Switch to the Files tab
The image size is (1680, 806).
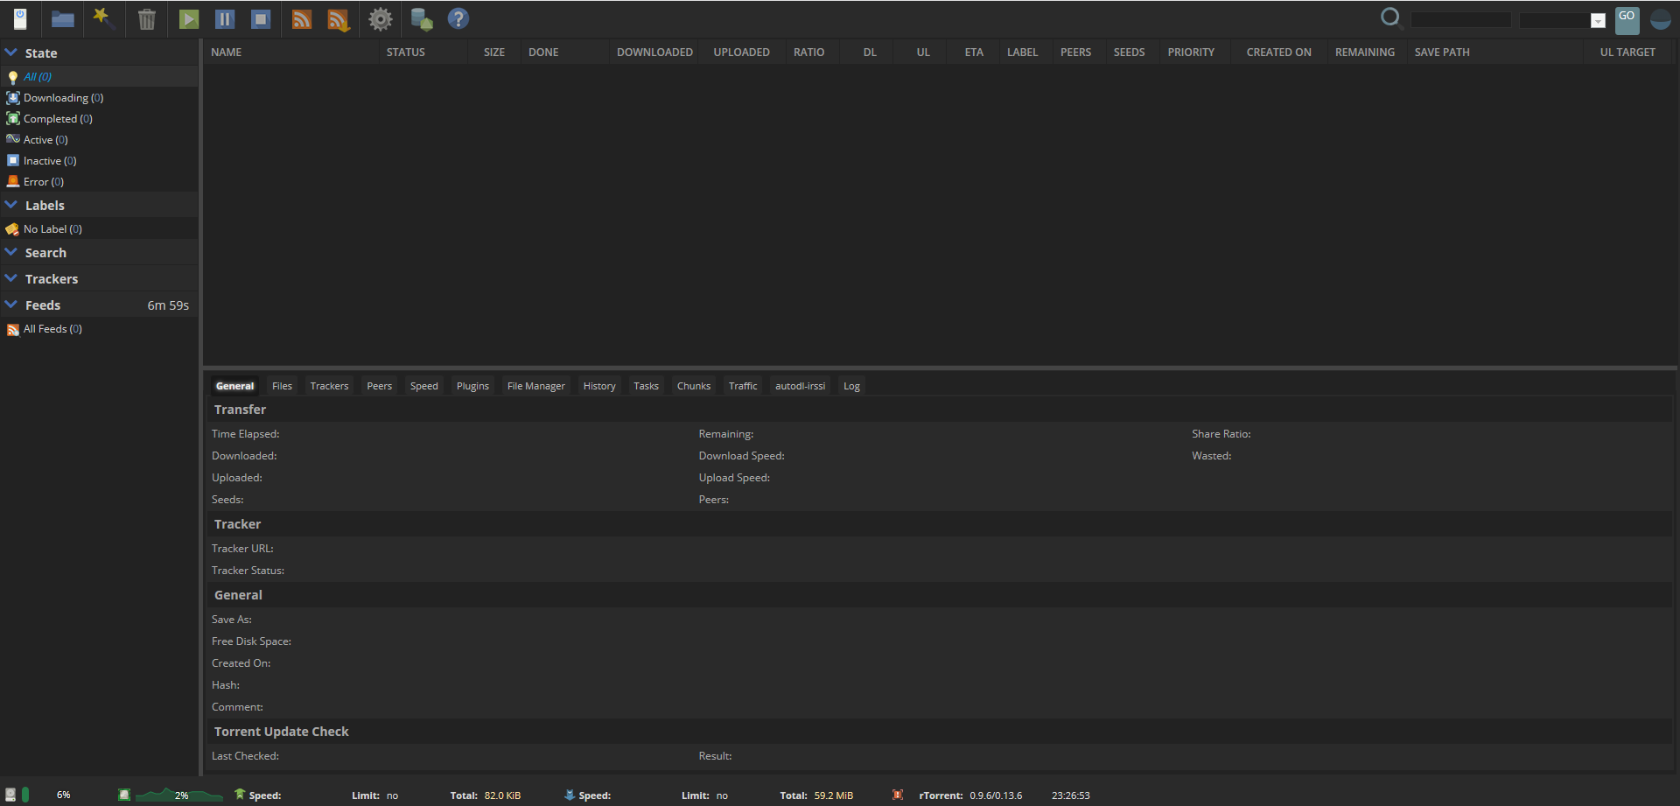tap(282, 386)
